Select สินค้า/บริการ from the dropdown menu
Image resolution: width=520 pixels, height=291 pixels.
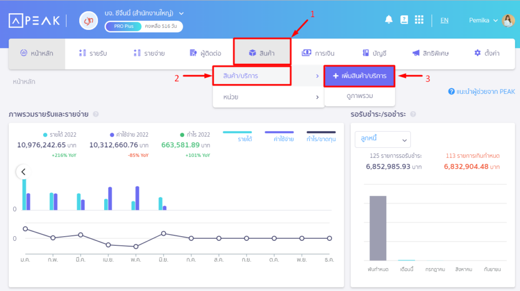point(252,76)
